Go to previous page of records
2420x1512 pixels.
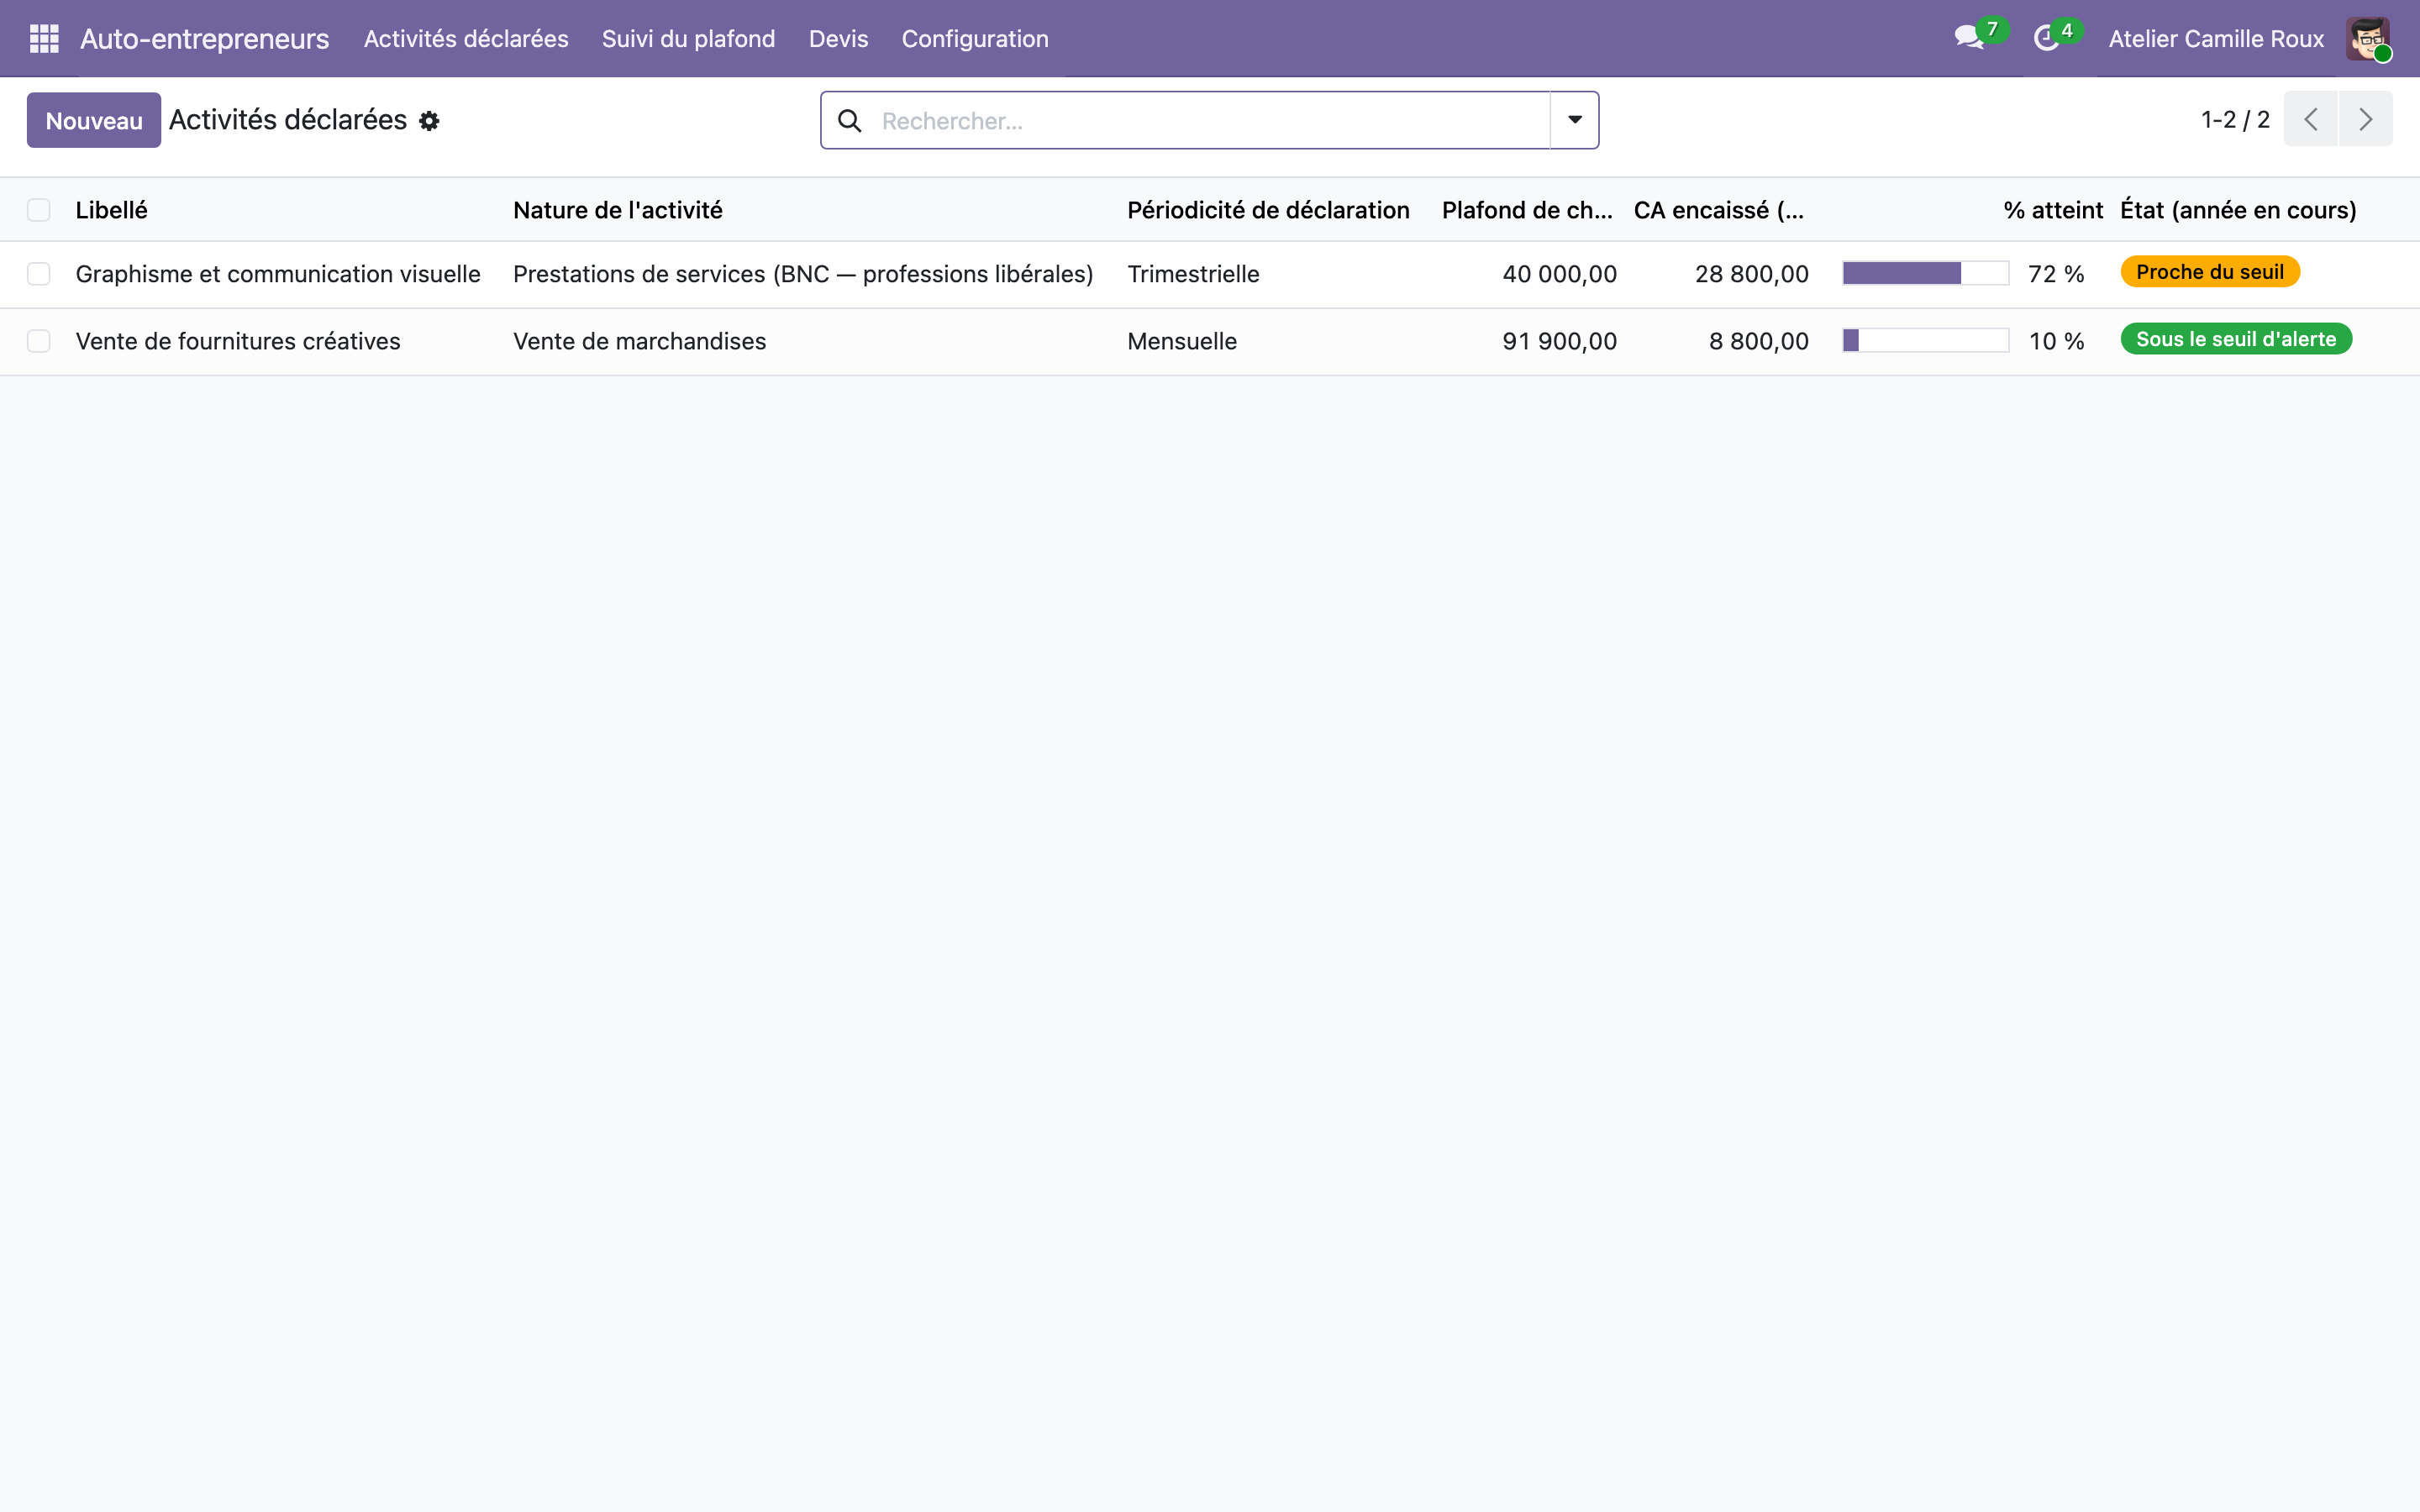tap(2311, 119)
